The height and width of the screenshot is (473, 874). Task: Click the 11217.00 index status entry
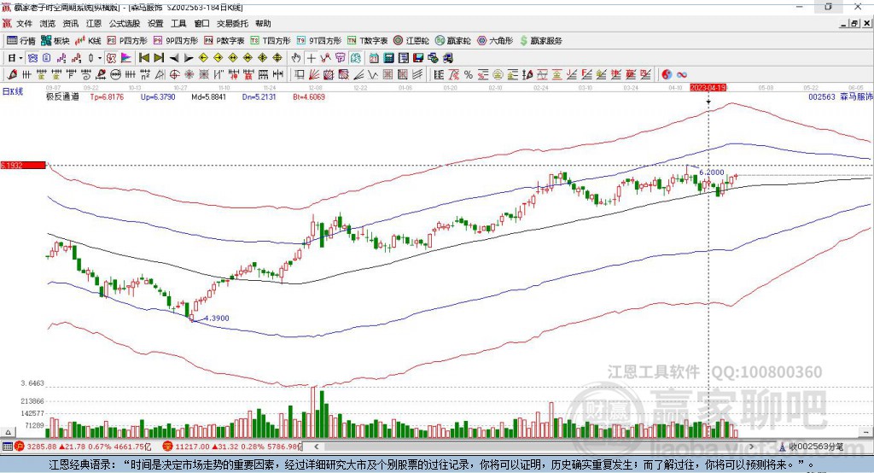point(232,447)
